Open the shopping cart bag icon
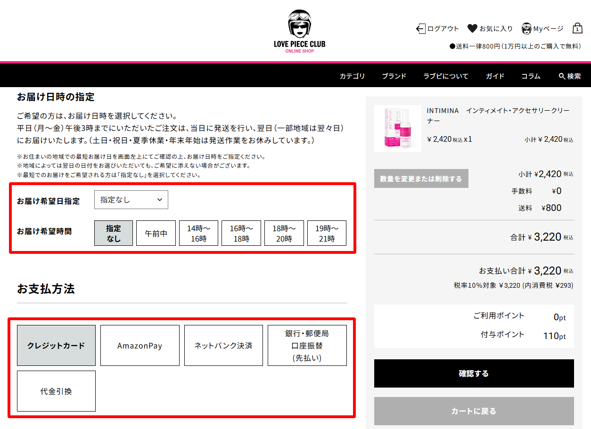 pos(577,28)
